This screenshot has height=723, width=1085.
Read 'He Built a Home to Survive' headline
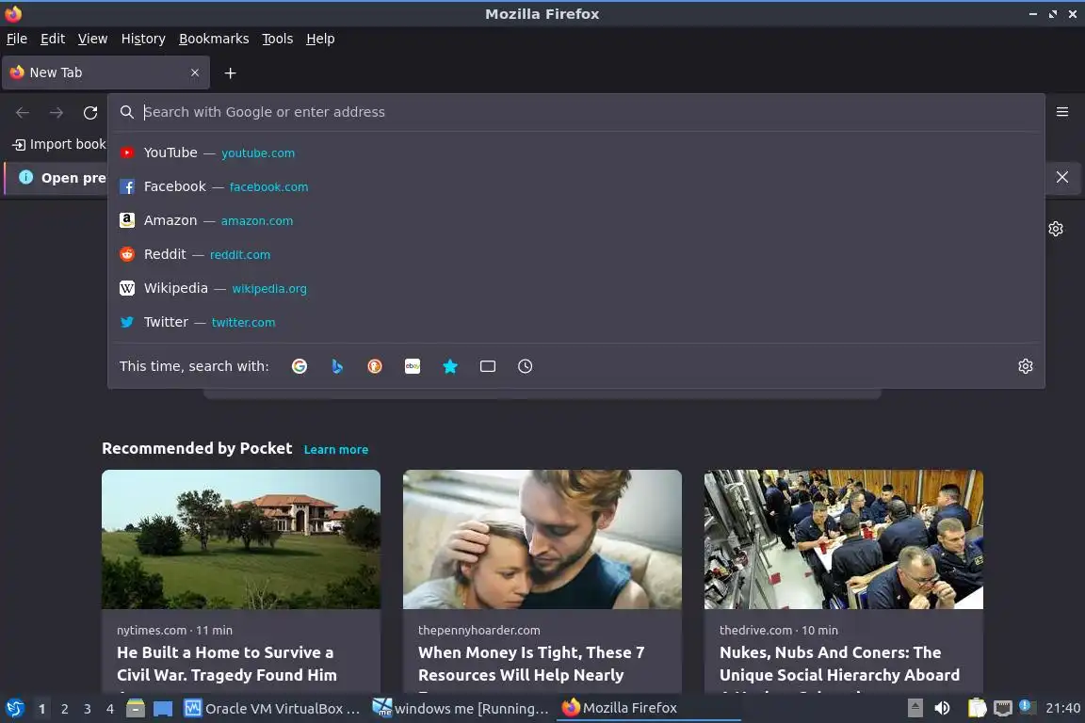(x=227, y=664)
